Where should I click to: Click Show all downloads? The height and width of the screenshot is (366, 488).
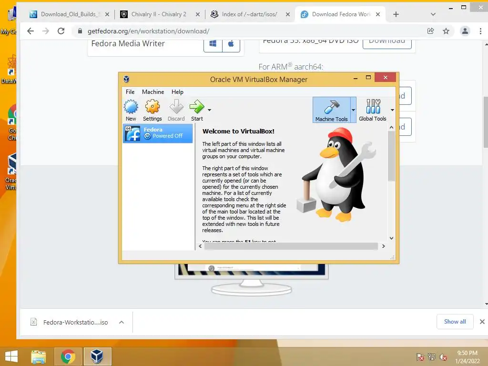pos(455,322)
